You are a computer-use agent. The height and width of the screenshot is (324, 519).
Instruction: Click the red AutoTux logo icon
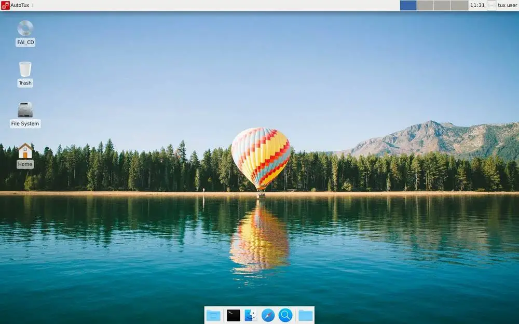click(5, 5)
